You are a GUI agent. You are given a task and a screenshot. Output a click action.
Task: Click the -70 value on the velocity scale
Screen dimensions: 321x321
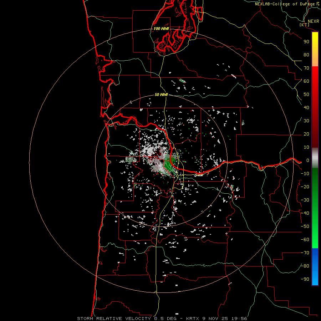(x=305, y=253)
